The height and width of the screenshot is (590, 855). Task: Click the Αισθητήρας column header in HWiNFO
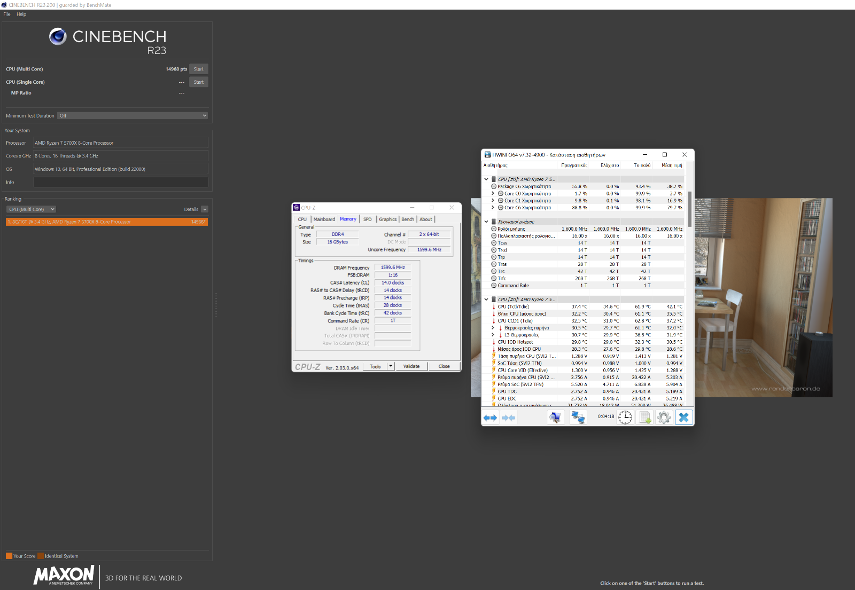[519, 166]
